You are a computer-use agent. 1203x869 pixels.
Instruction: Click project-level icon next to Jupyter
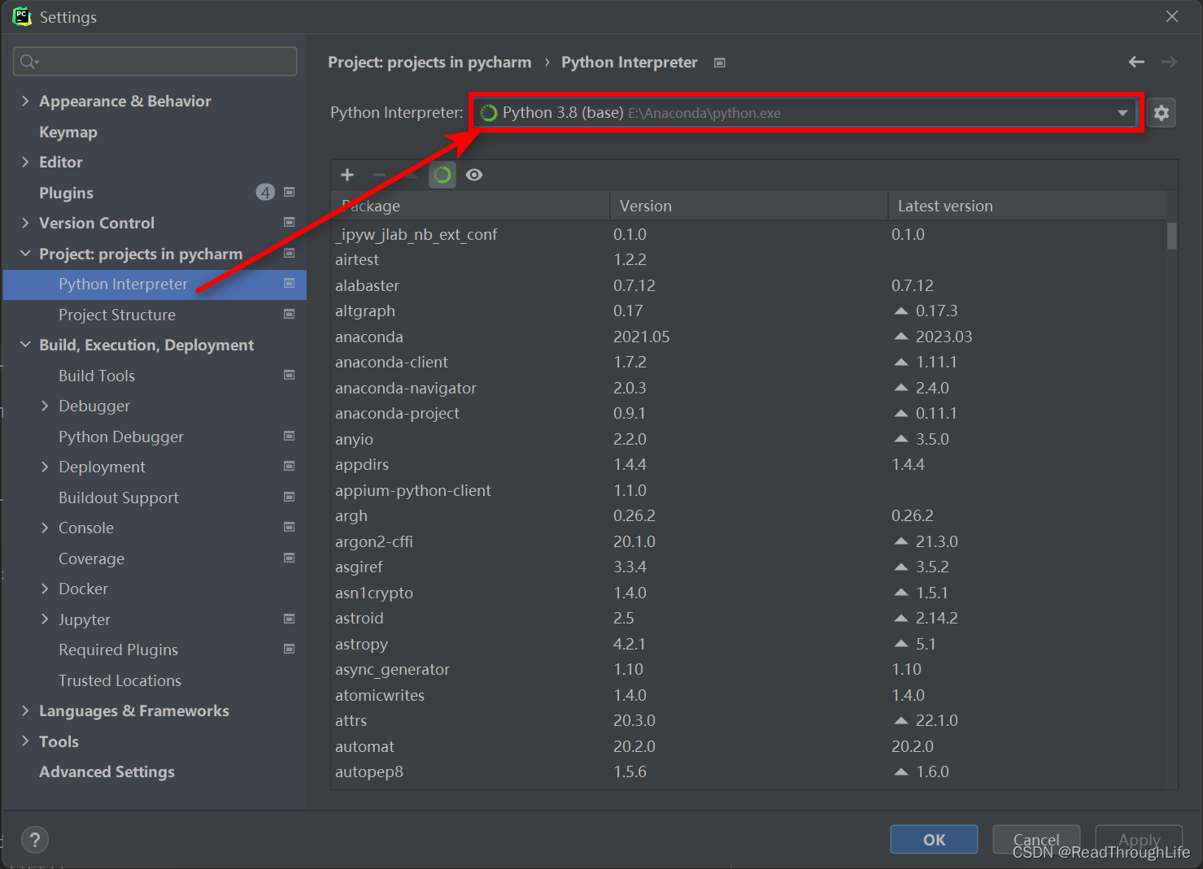pos(289,619)
